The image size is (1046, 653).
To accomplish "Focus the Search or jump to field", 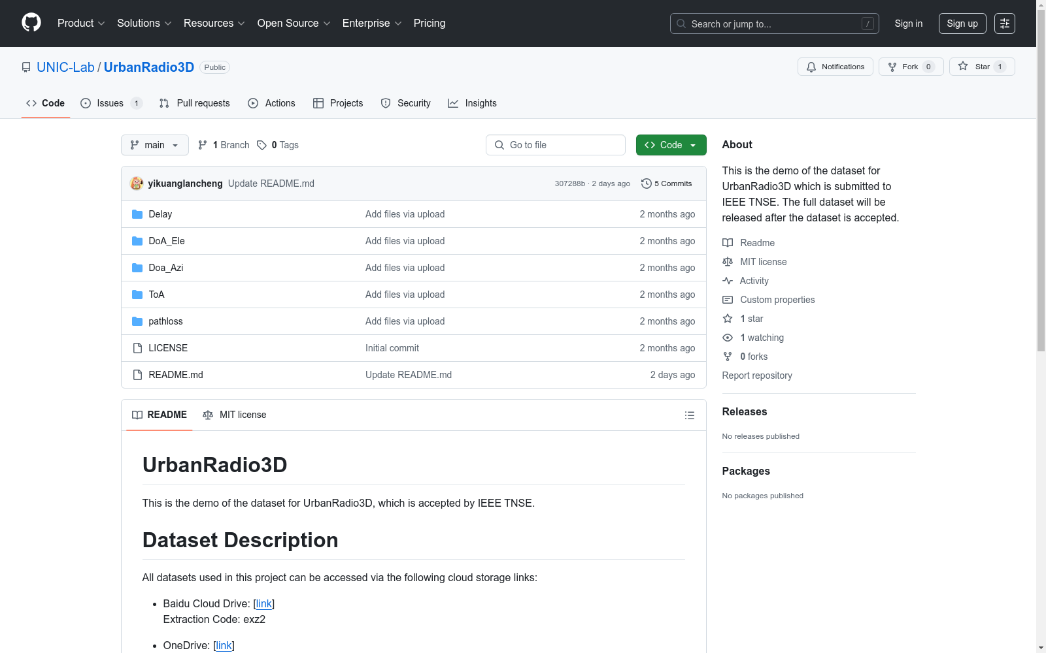I will coord(774,24).
